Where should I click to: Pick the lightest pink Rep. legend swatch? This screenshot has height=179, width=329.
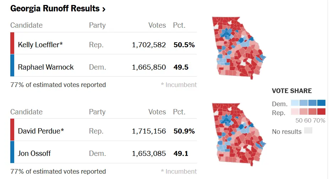tap(295, 112)
